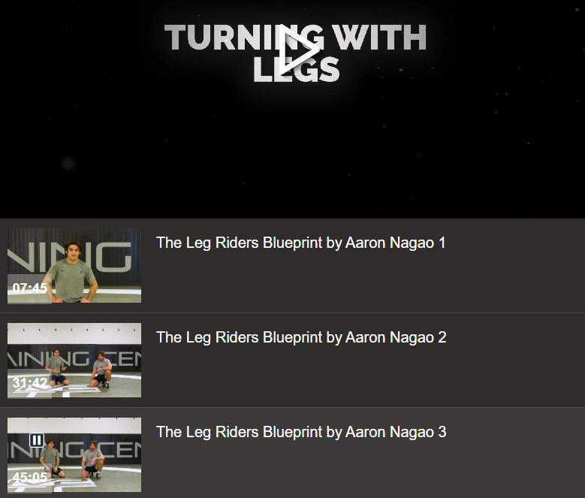585x498 pixels.
Task: Select title The Leg Riders Blueprint by Aaron Nagao 2
Action: (x=301, y=337)
